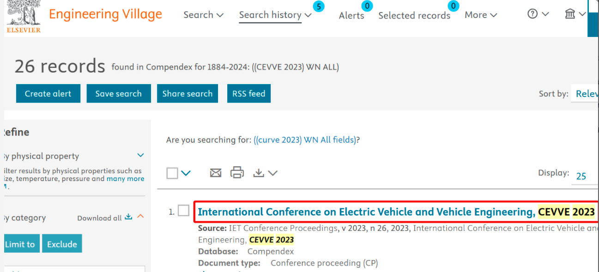Click the RSS feed button
Image resolution: width=599 pixels, height=272 pixels.
(248, 94)
